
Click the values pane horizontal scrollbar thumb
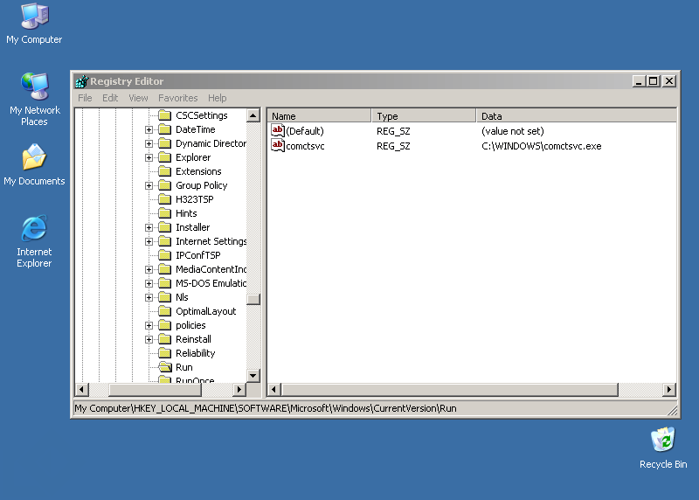(450, 390)
